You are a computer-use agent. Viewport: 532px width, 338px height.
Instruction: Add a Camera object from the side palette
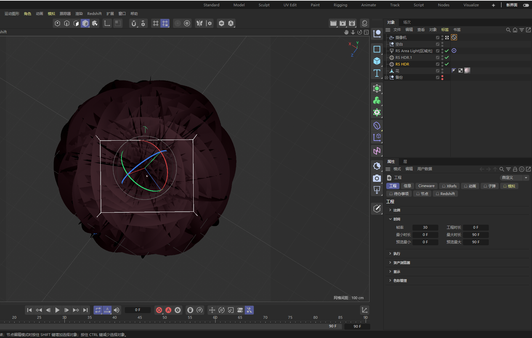(377, 178)
